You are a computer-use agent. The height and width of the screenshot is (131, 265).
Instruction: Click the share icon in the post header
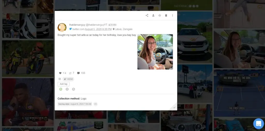[147, 15]
